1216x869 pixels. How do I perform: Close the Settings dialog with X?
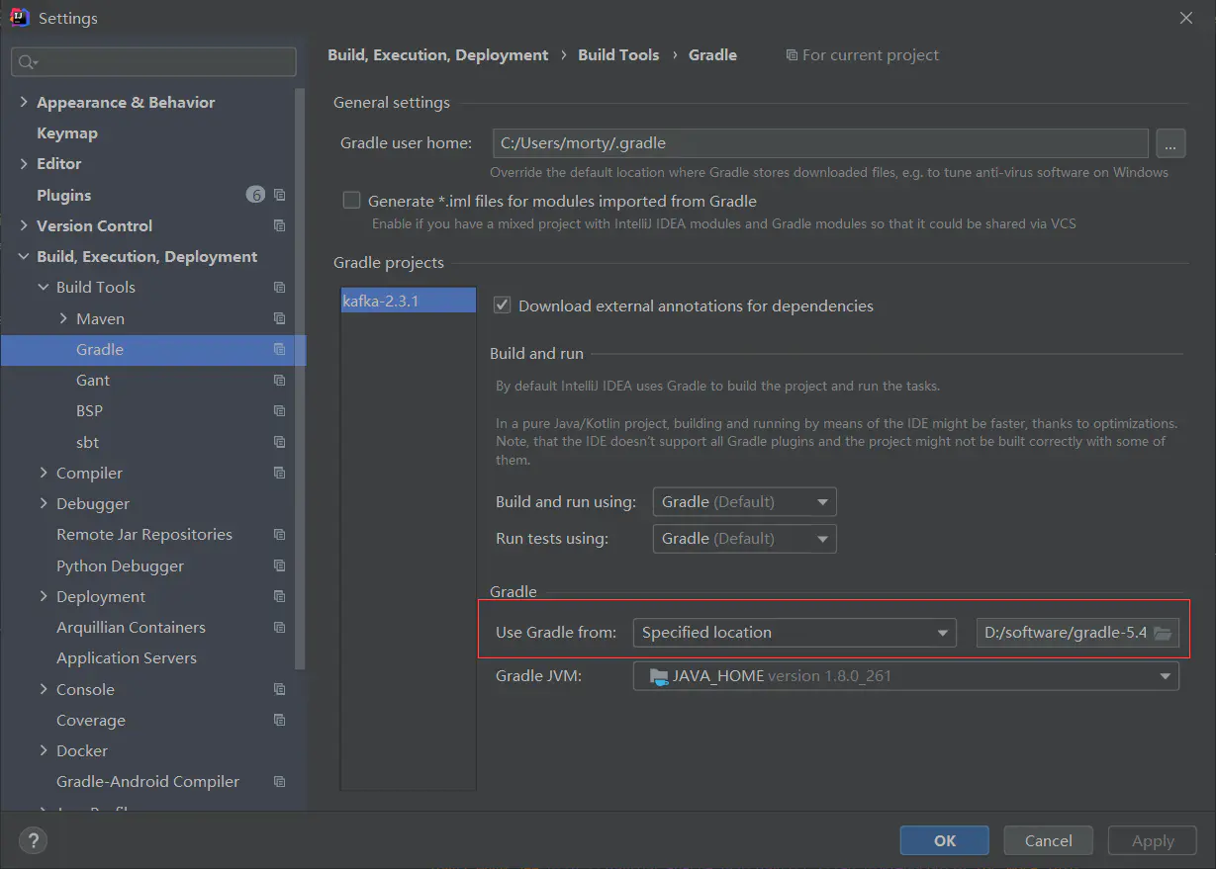pyautogui.click(x=1186, y=18)
